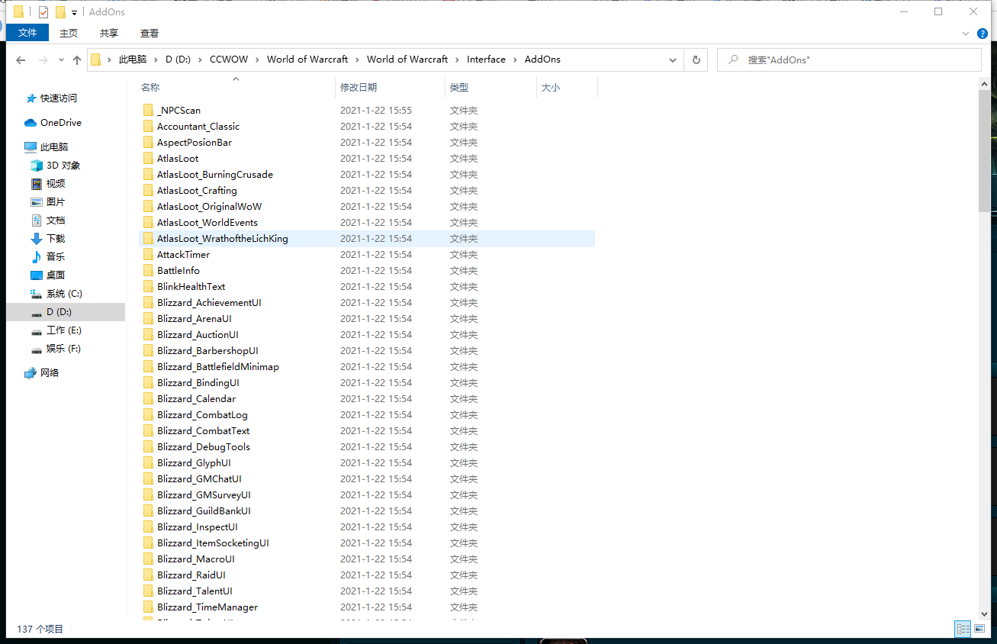Click the properties checkmark quick access icon
This screenshot has height=644, width=997.
click(43, 12)
